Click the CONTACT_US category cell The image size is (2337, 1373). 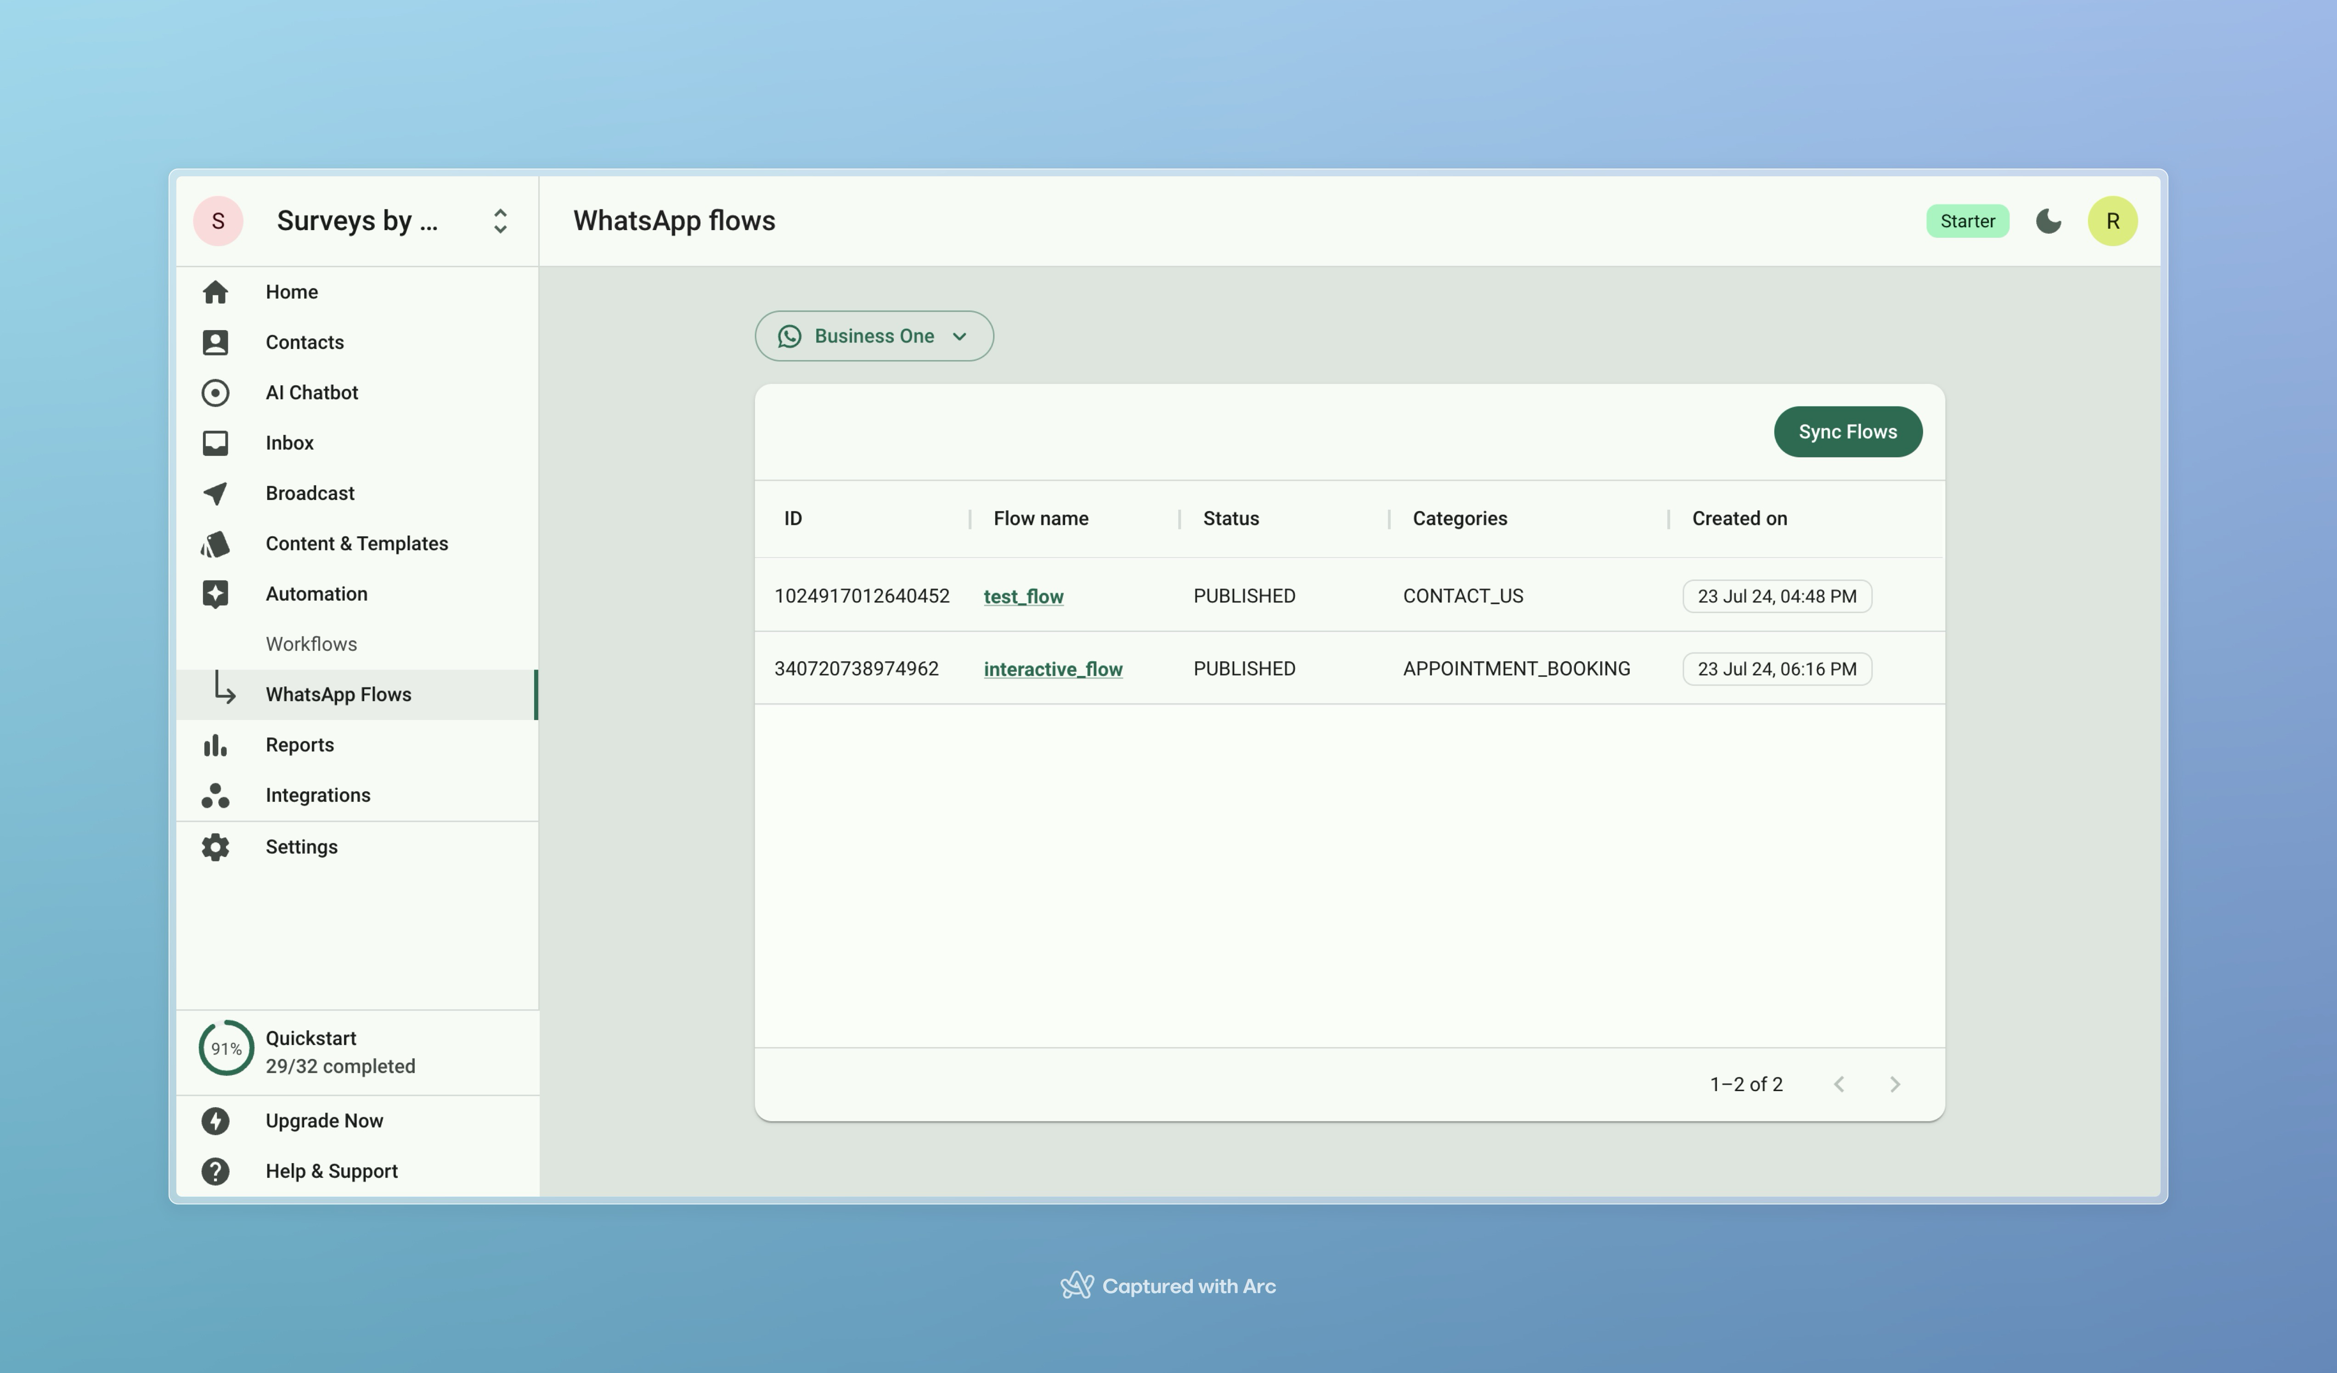1462,596
